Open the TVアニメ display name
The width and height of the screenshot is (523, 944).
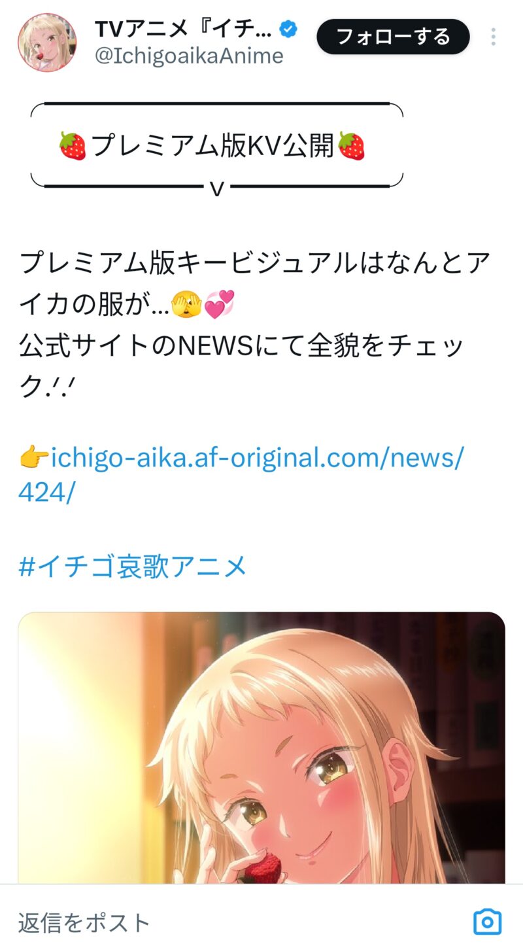183,29
